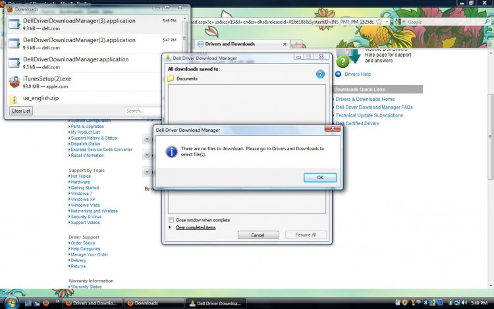This screenshot has width=494, height=309.
Task: Open the Networking and Wireless link
Action: click(x=94, y=211)
